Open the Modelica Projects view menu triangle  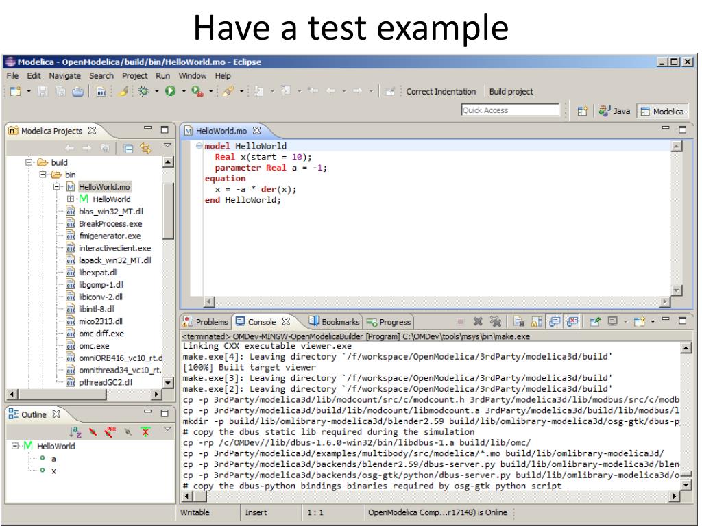167,145
